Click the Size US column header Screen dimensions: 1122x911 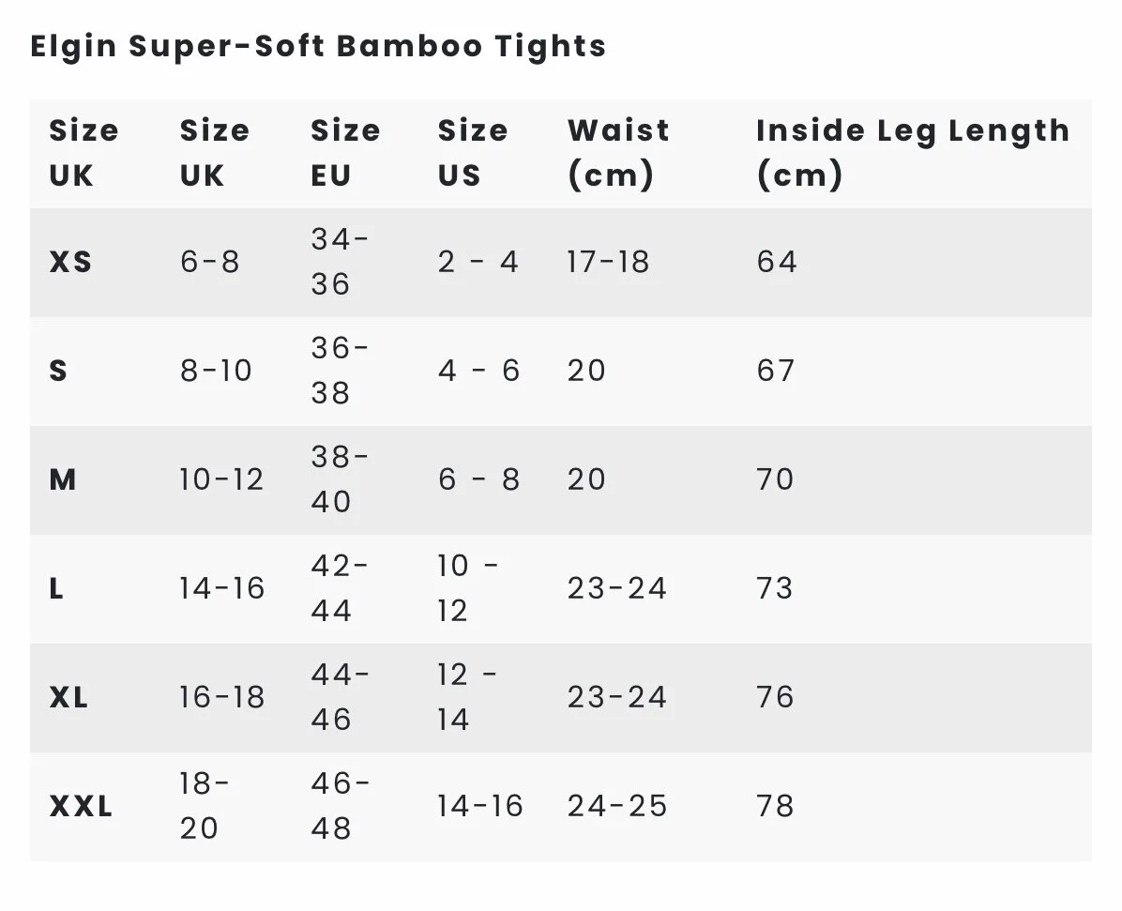pyautogui.click(x=472, y=152)
